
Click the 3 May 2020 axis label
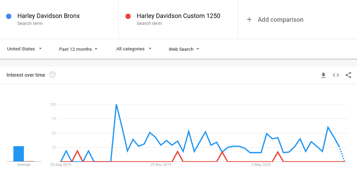[261, 164]
